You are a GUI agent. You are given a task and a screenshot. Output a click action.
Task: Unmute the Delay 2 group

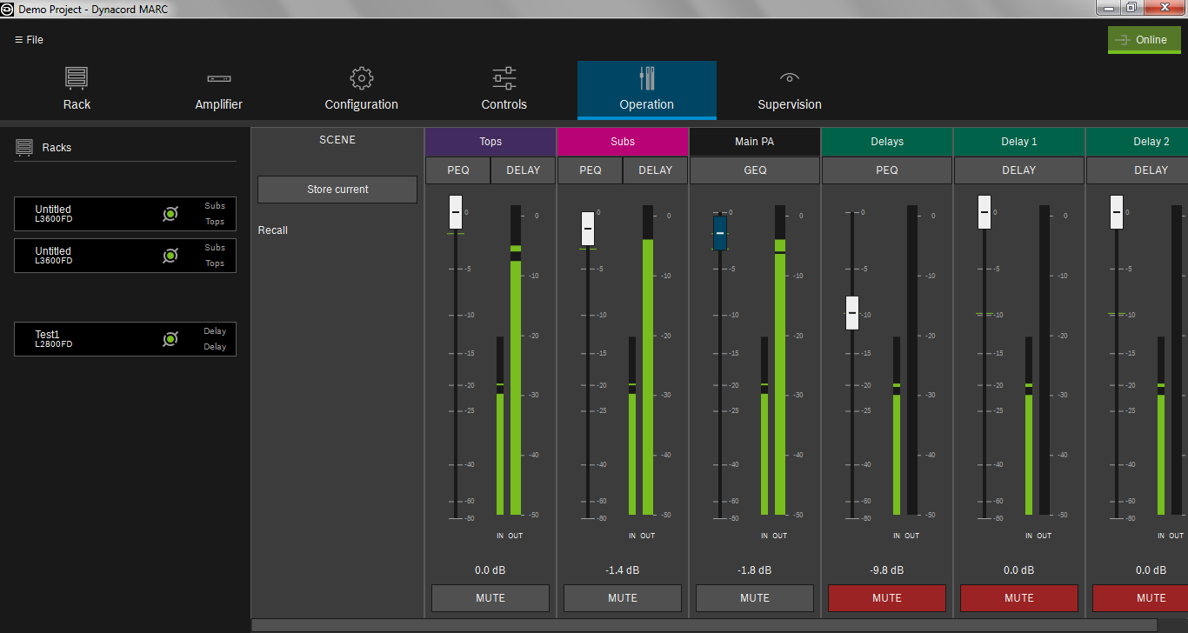tap(1140, 598)
